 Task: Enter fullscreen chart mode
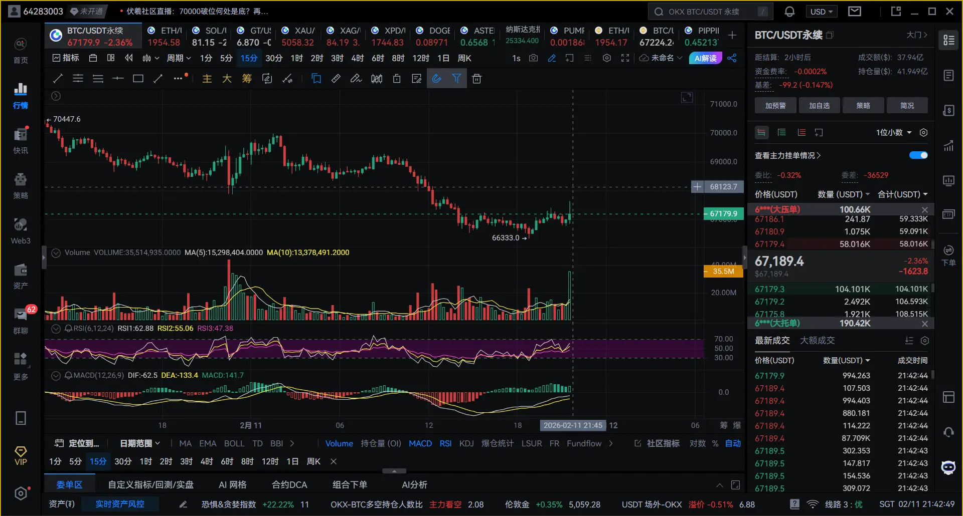[625, 58]
